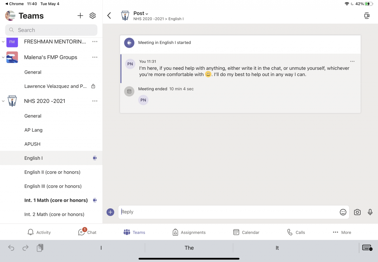Screen dimensions: 378x262
Task: Open the FM team avatar
Action: point(12,42)
